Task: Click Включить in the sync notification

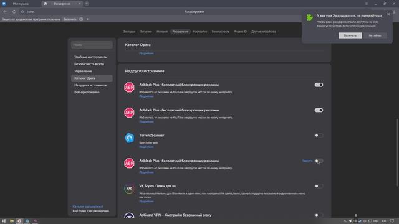Action: tap(350, 35)
